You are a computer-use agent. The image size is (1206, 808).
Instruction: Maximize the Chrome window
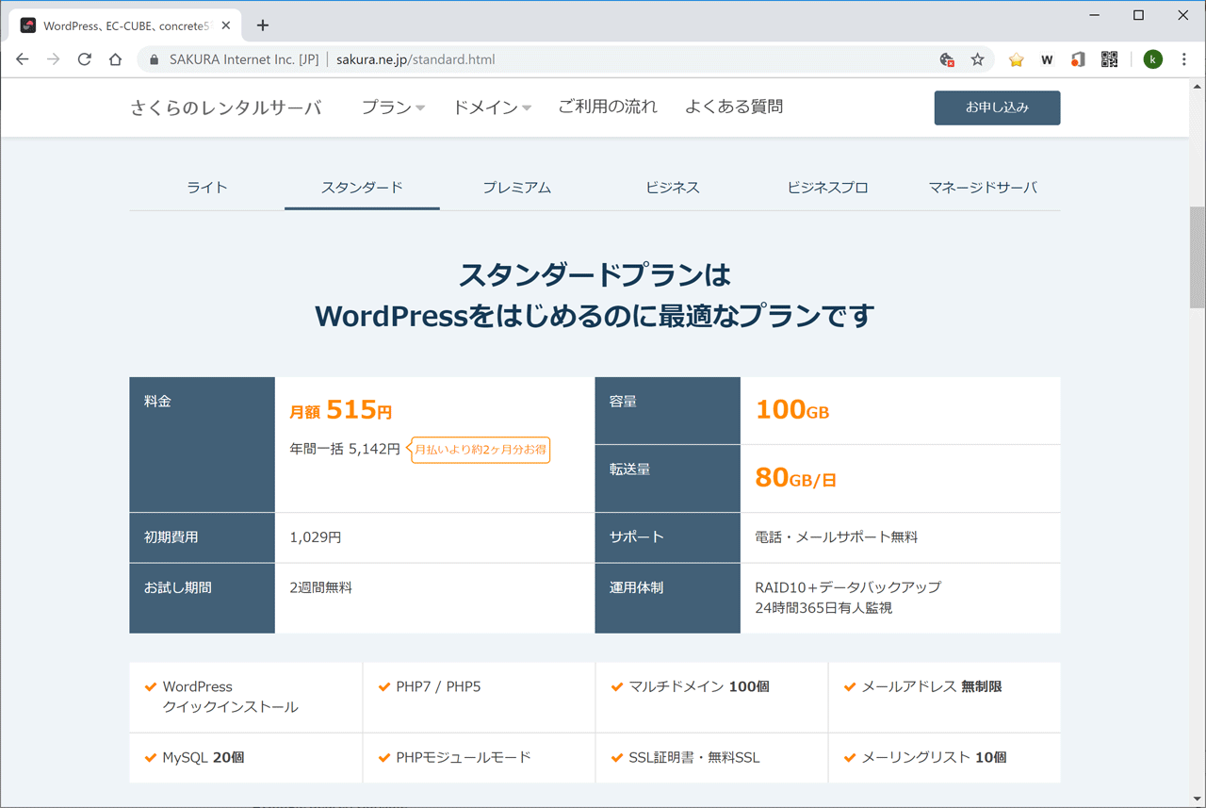(1138, 15)
